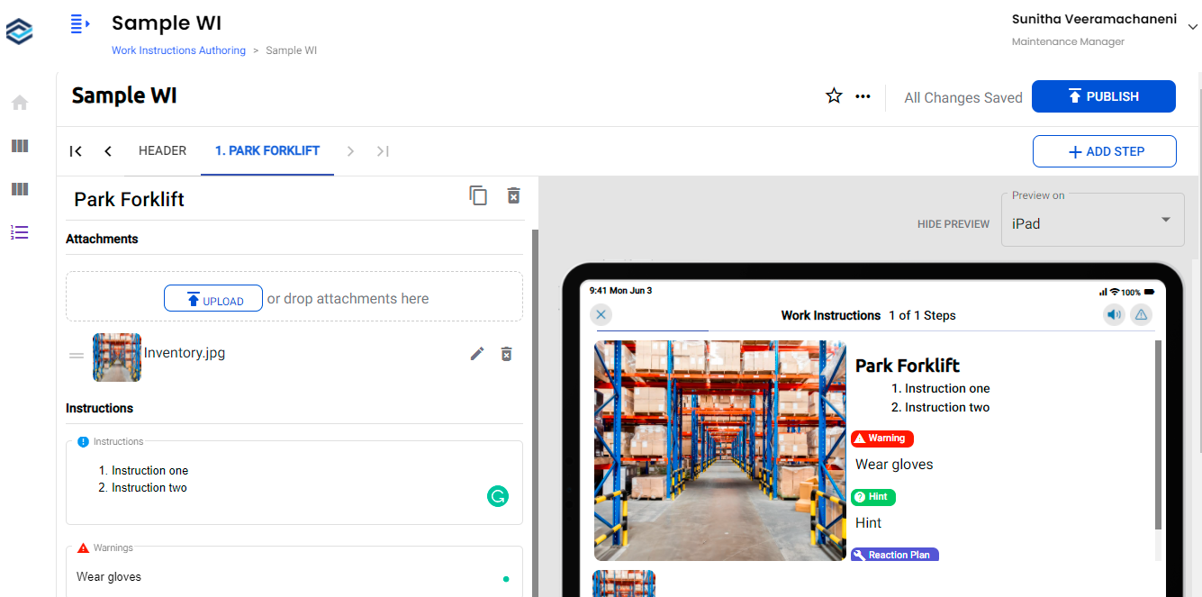Click the warning triangle icon in preview header
Screen dimensions: 1202x597
click(1141, 314)
